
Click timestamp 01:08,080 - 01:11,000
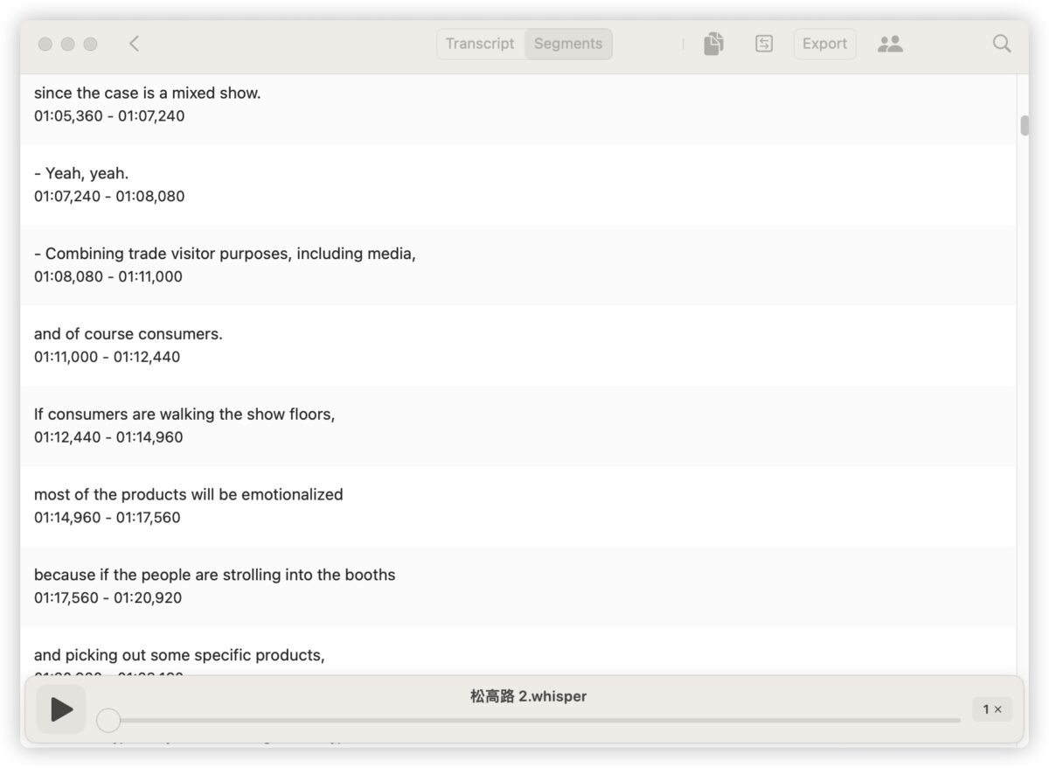coord(108,276)
